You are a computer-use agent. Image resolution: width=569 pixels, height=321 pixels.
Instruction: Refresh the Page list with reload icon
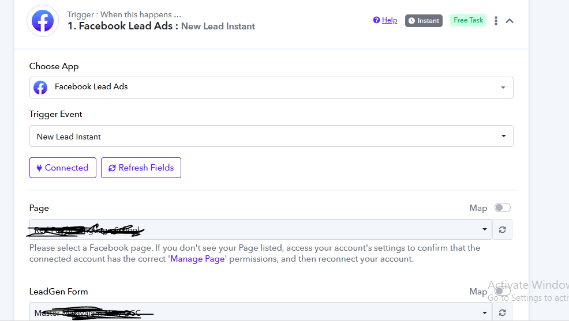point(502,229)
